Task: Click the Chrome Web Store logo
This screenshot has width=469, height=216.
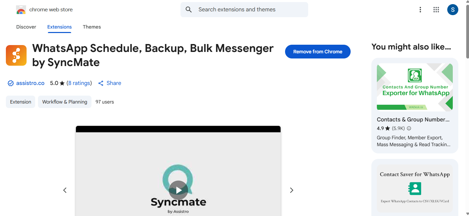Action: (21, 9)
